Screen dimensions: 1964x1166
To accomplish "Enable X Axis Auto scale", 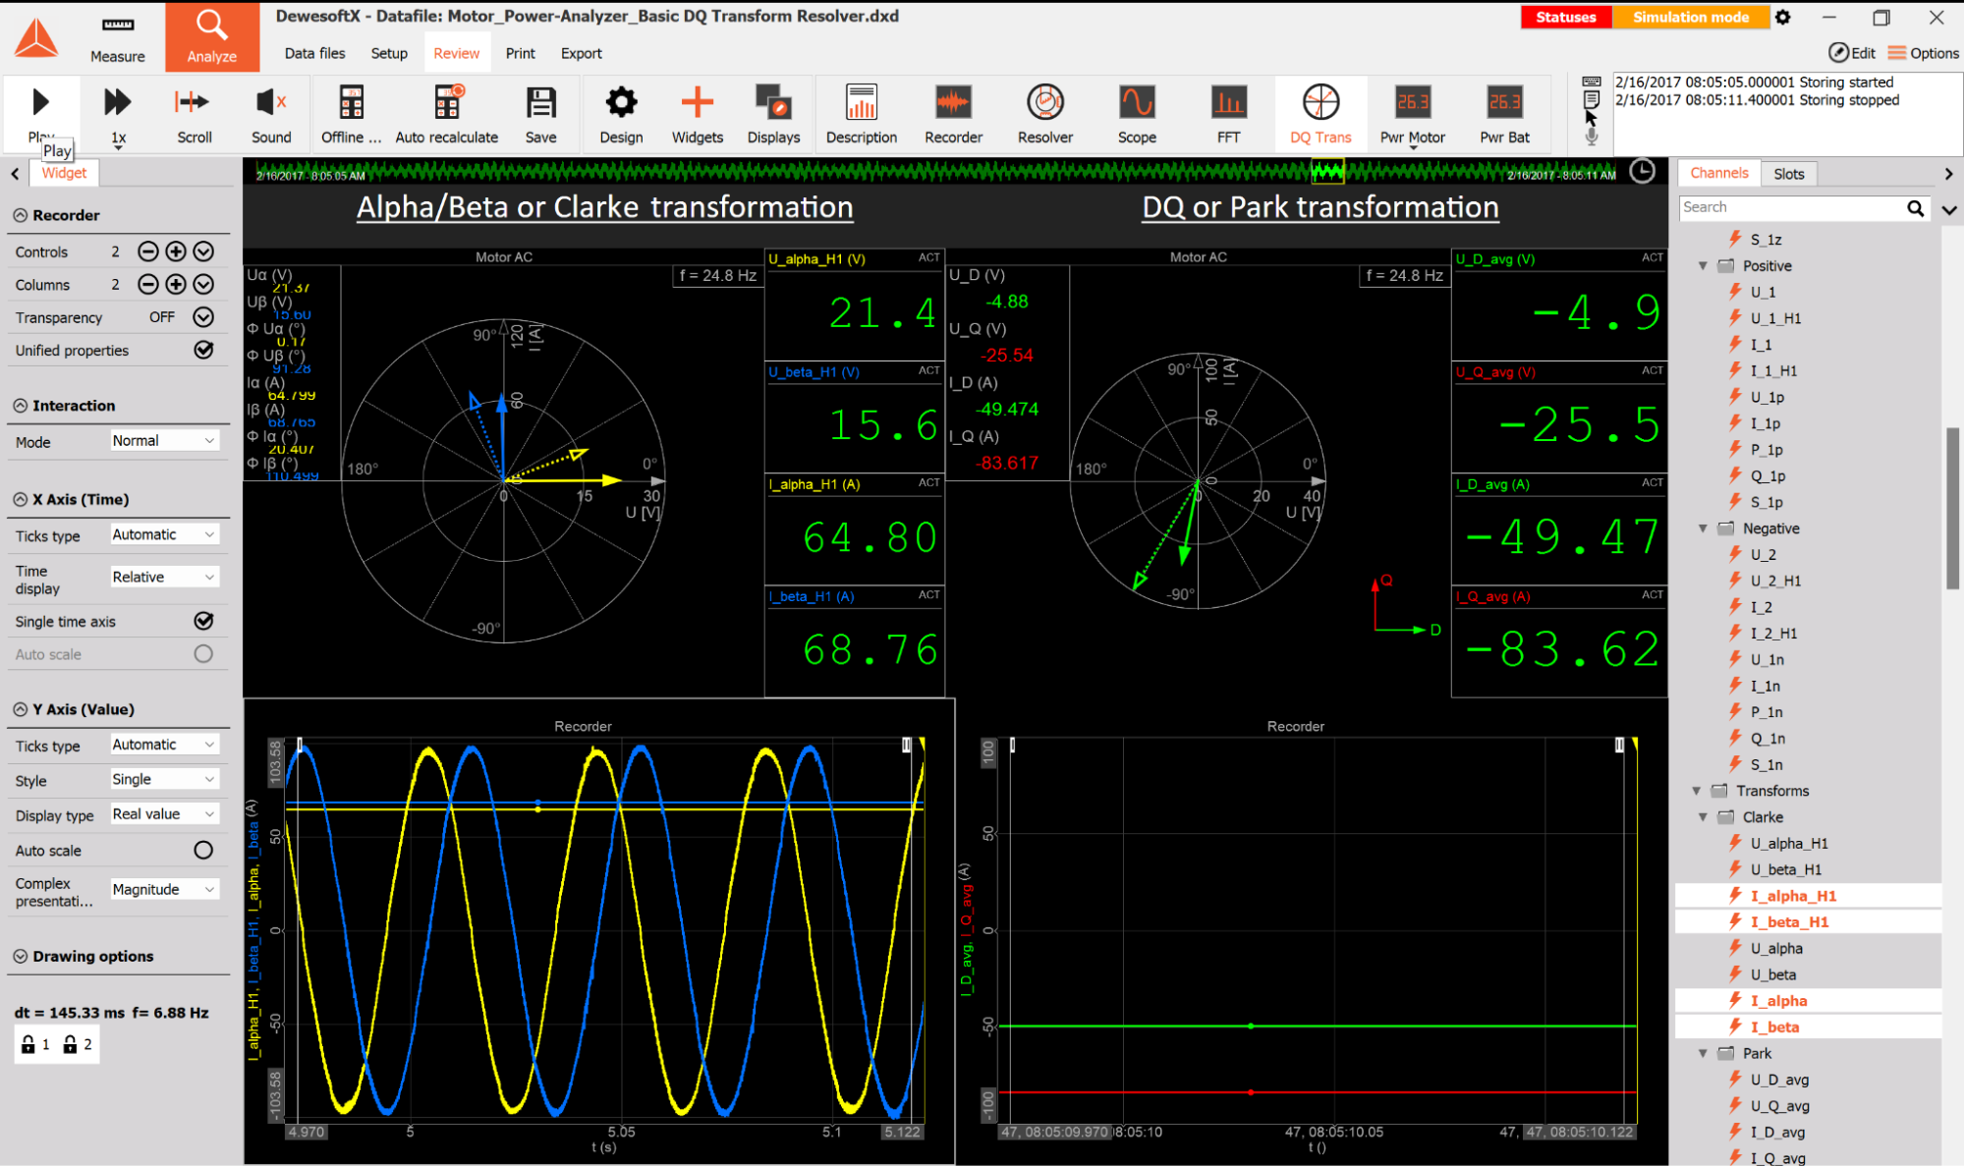I will [203, 654].
